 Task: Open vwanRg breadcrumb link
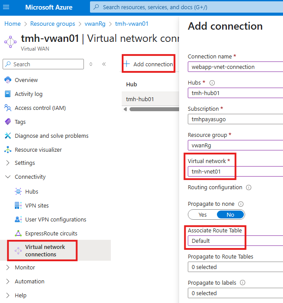[x=95, y=24]
